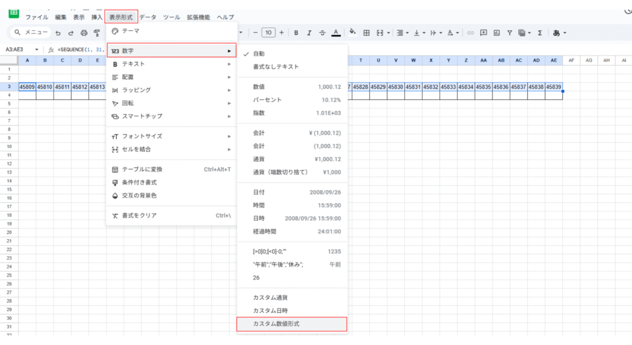Insert a chart using toolbar icon

point(497,33)
